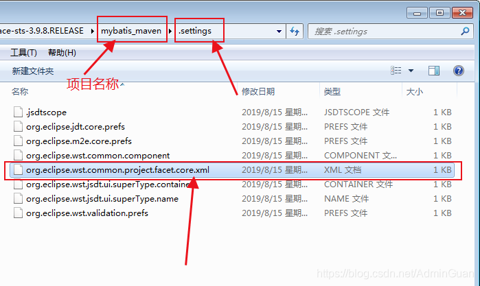Select org.eclipse.wst.validation.prefs file icon

[x=18, y=213]
